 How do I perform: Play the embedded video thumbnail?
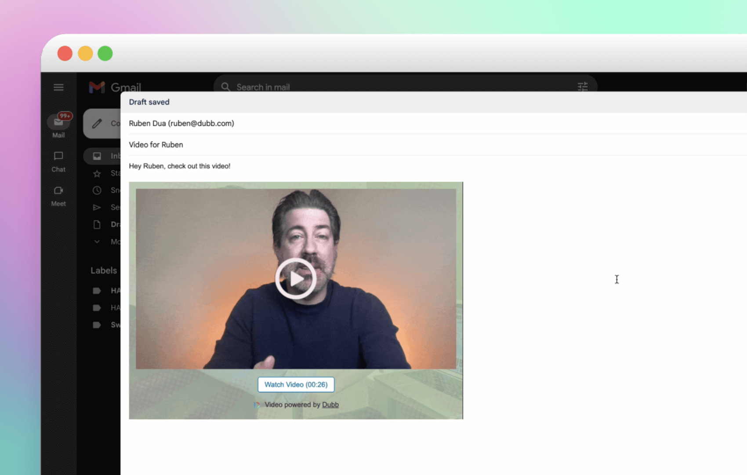[296, 278]
